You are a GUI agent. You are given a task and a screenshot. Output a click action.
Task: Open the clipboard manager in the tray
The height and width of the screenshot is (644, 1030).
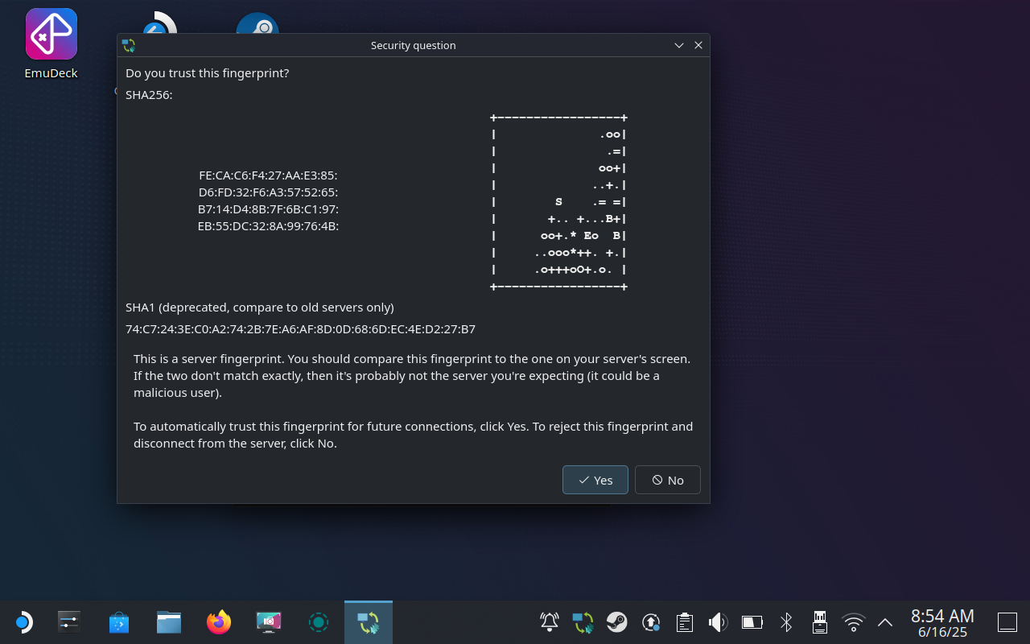coord(684,621)
